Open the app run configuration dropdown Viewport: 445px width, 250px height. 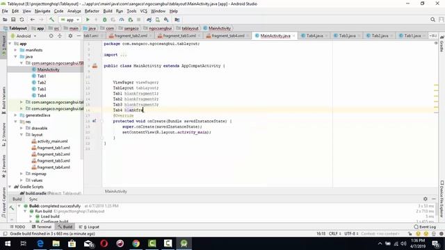(70, 19)
